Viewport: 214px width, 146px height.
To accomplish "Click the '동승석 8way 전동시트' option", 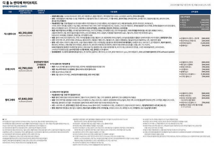I will coord(188,41).
